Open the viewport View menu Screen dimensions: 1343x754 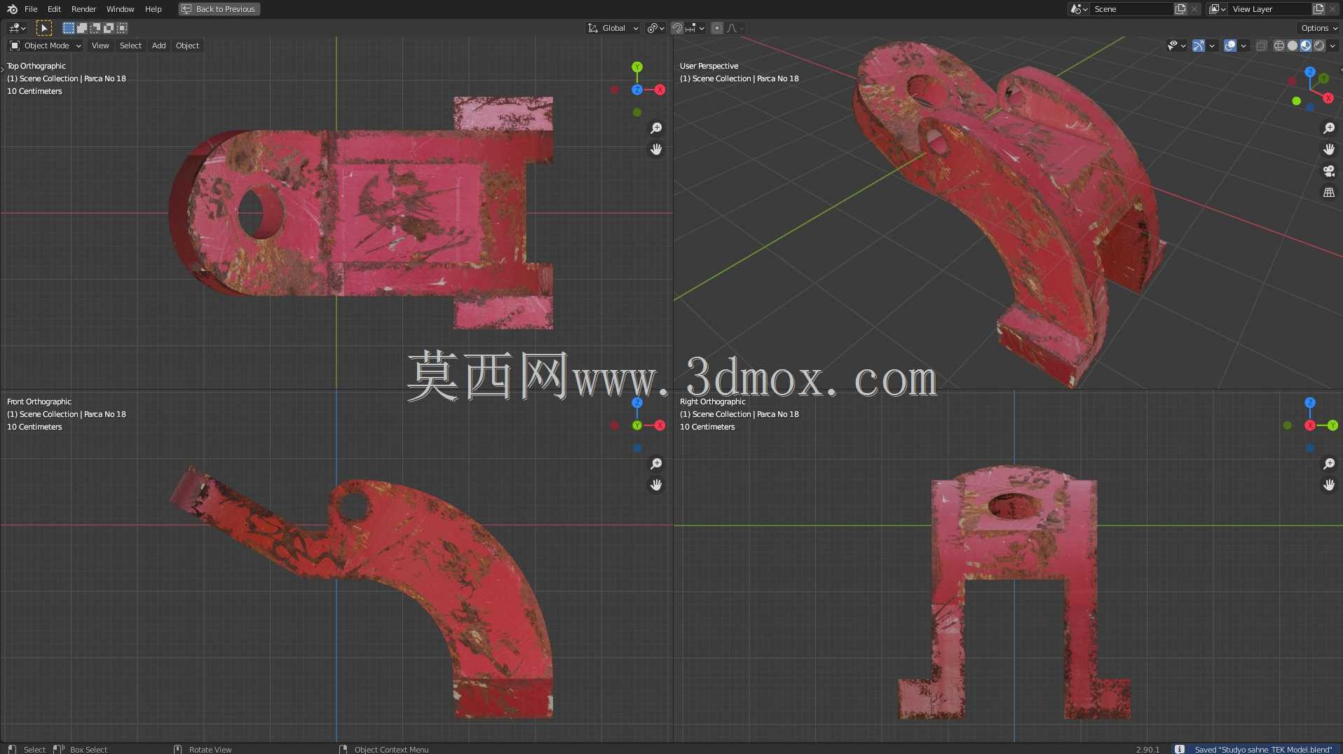pos(100,46)
